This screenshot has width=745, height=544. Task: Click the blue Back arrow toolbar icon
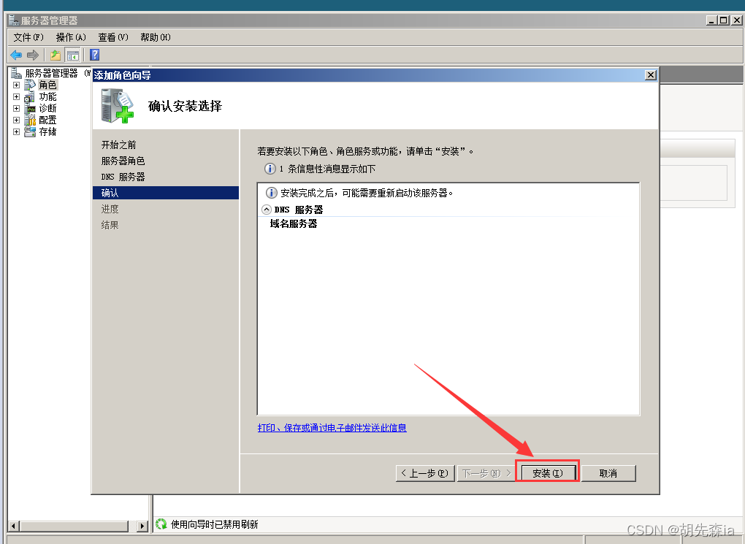pos(16,55)
